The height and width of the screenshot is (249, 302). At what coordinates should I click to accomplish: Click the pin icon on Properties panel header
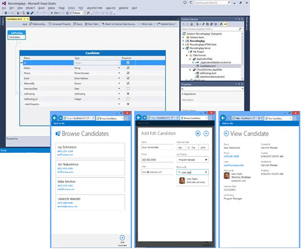[x=239, y=84]
